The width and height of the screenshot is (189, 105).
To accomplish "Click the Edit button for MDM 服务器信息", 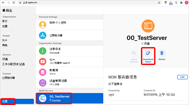I will click(x=182, y=77).
